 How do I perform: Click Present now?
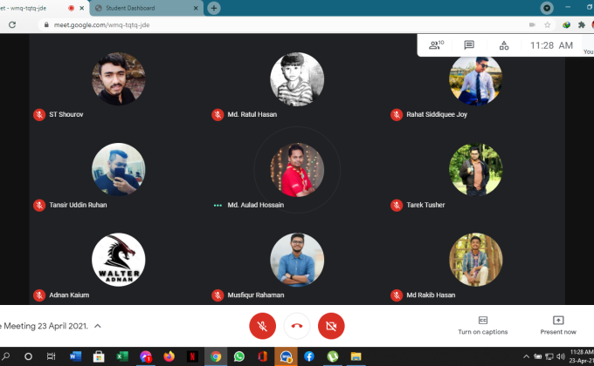click(x=558, y=326)
